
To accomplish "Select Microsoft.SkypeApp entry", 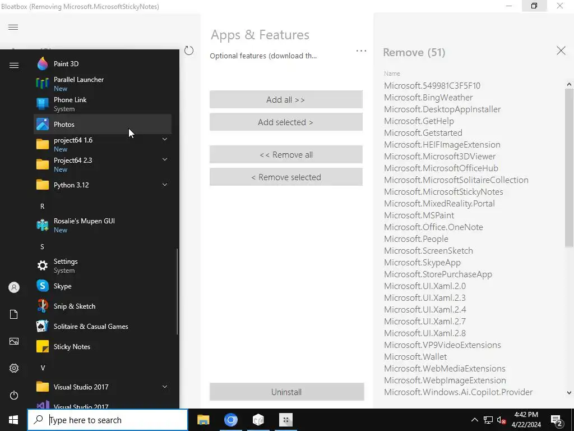I will click(422, 263).
